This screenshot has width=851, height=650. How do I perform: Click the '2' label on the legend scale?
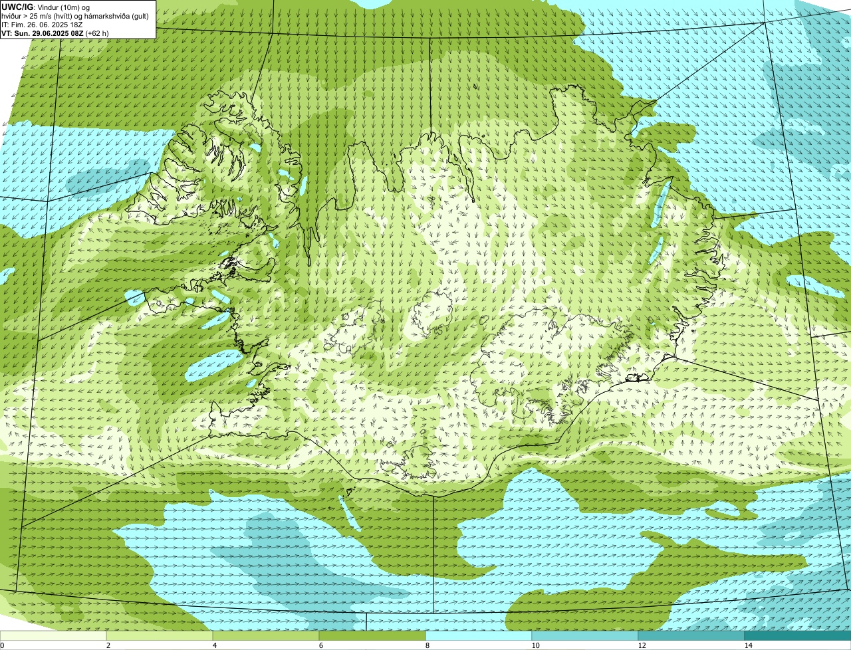[108, 645]
